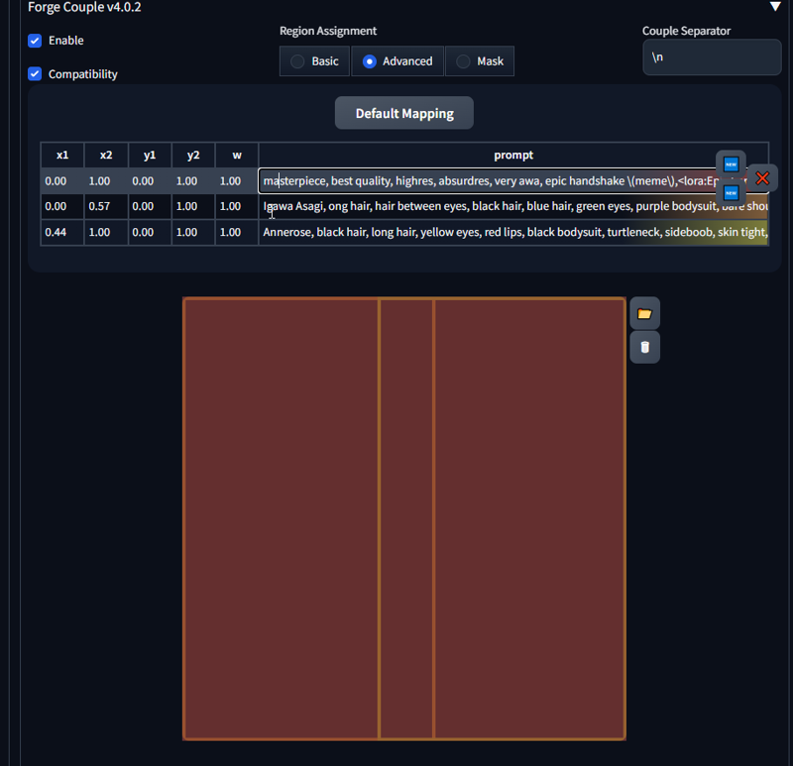Collapse the Forge Couple panel arrow
This screenshot has height=766, width=793.
pos(775,7)
